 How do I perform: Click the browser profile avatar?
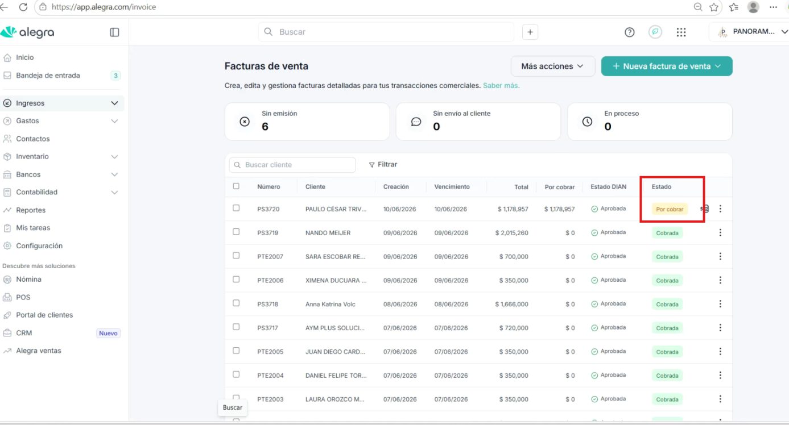(x=754, y=7)
